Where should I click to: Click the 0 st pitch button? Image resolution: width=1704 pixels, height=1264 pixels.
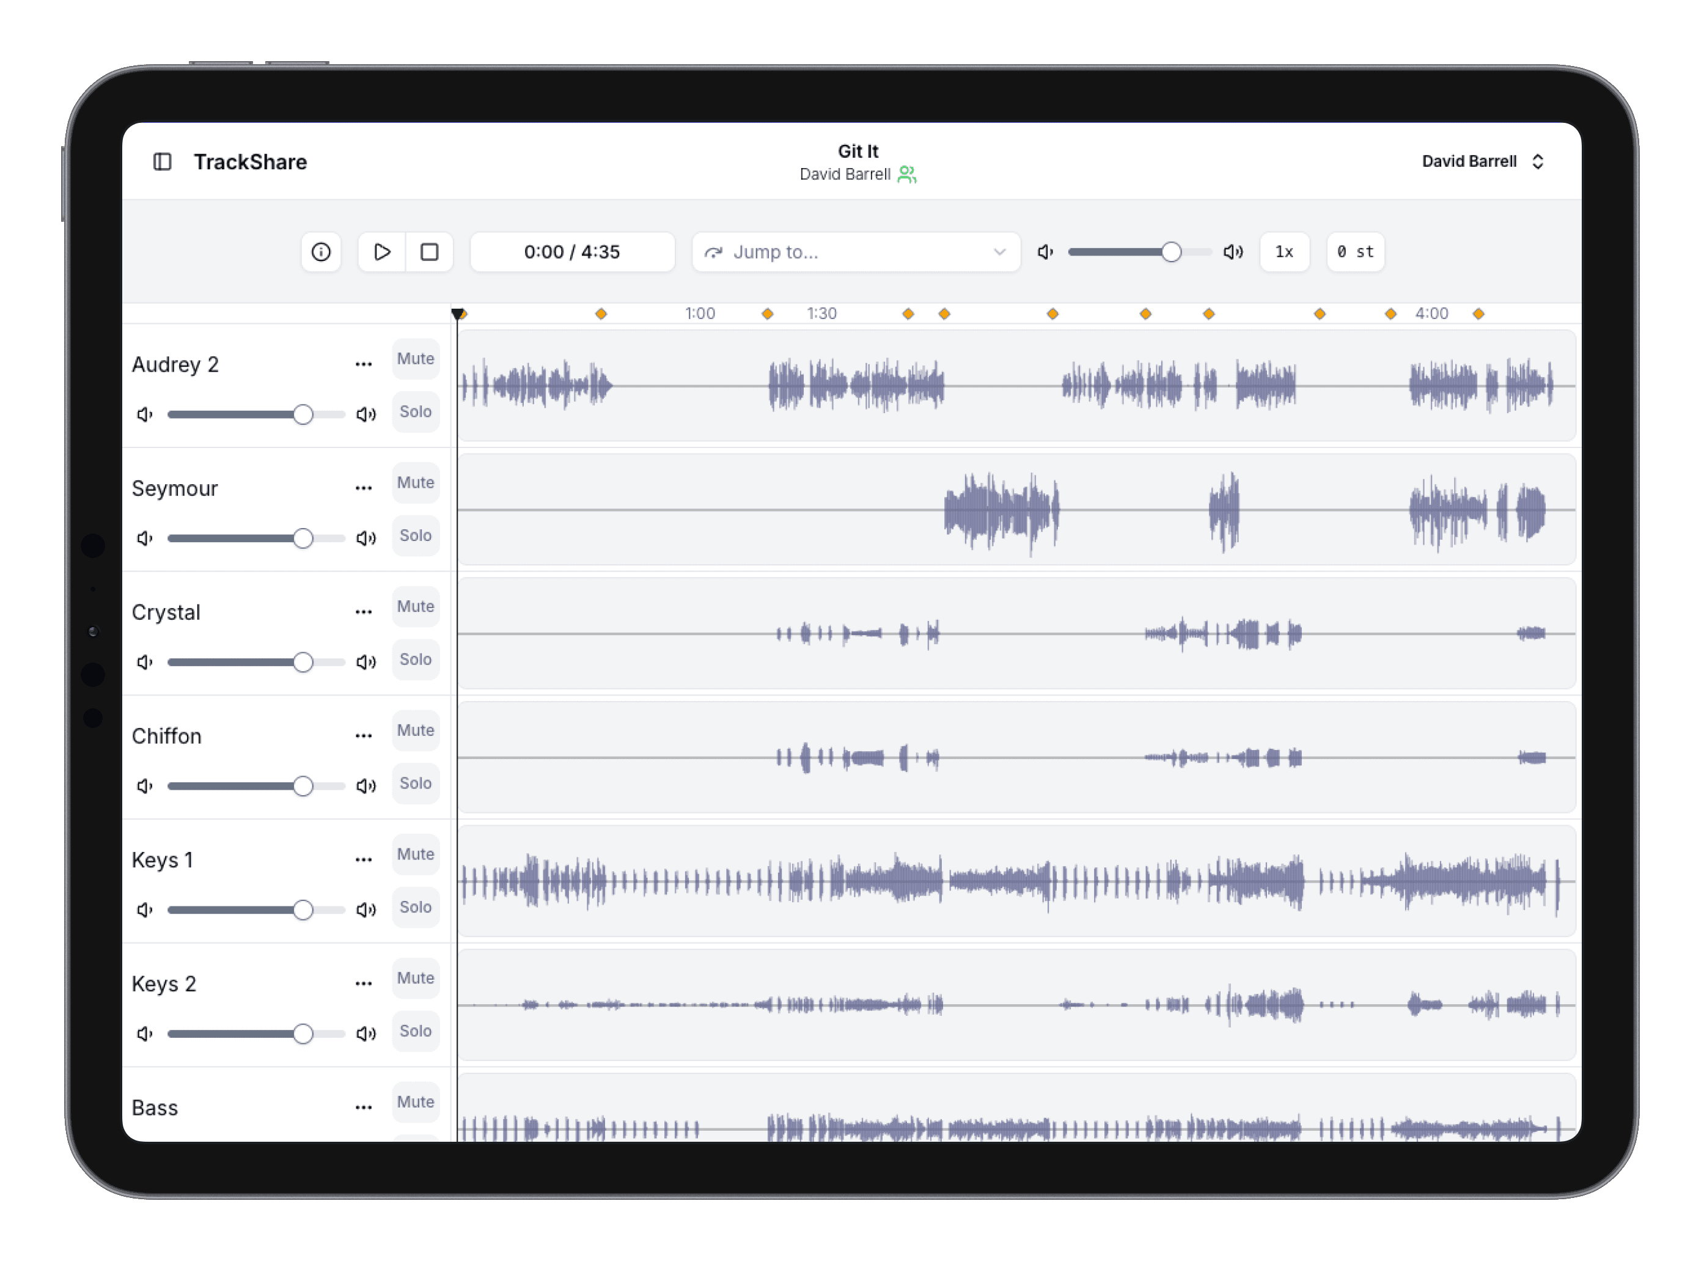(1355, 252)
